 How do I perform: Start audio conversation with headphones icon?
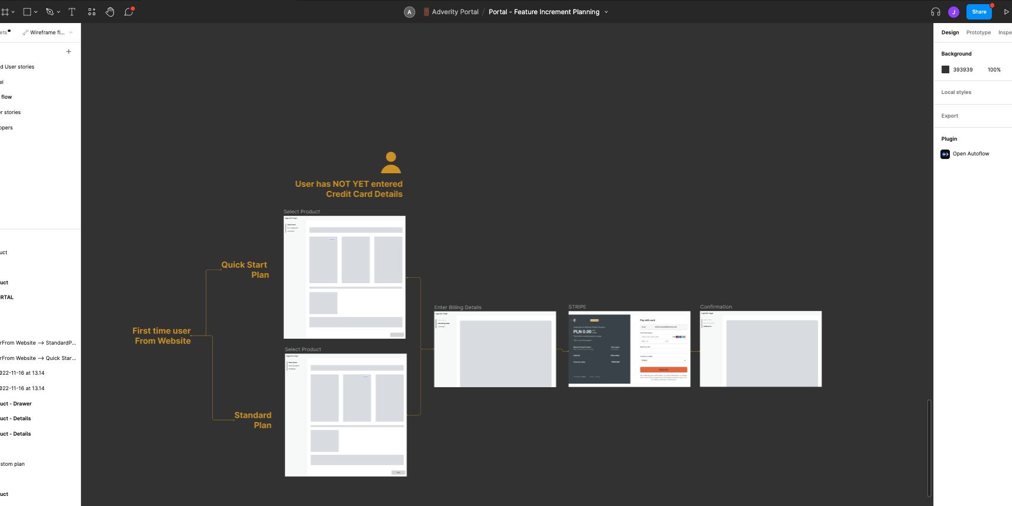coord(935,12)
